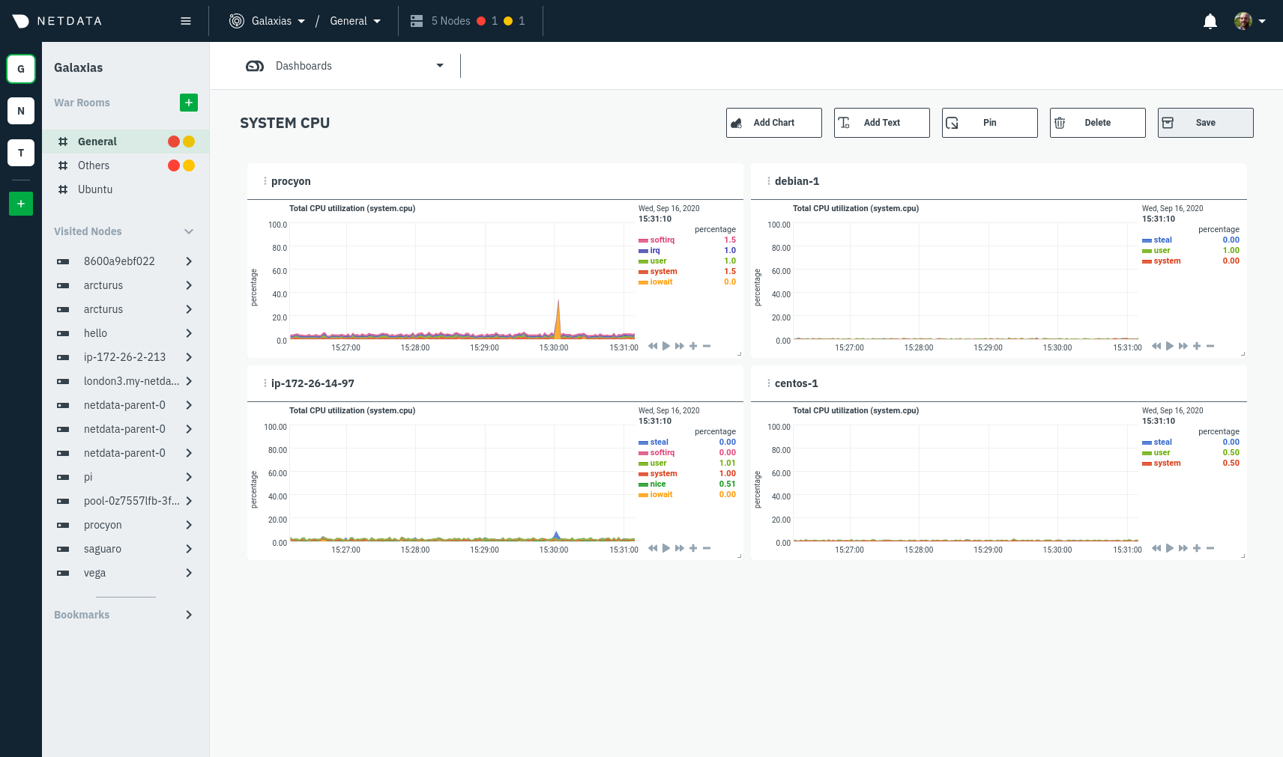The height and width of the screenshot is (757, 1283).
Task: Expand the pi node chevron
Action: point(189,477)
